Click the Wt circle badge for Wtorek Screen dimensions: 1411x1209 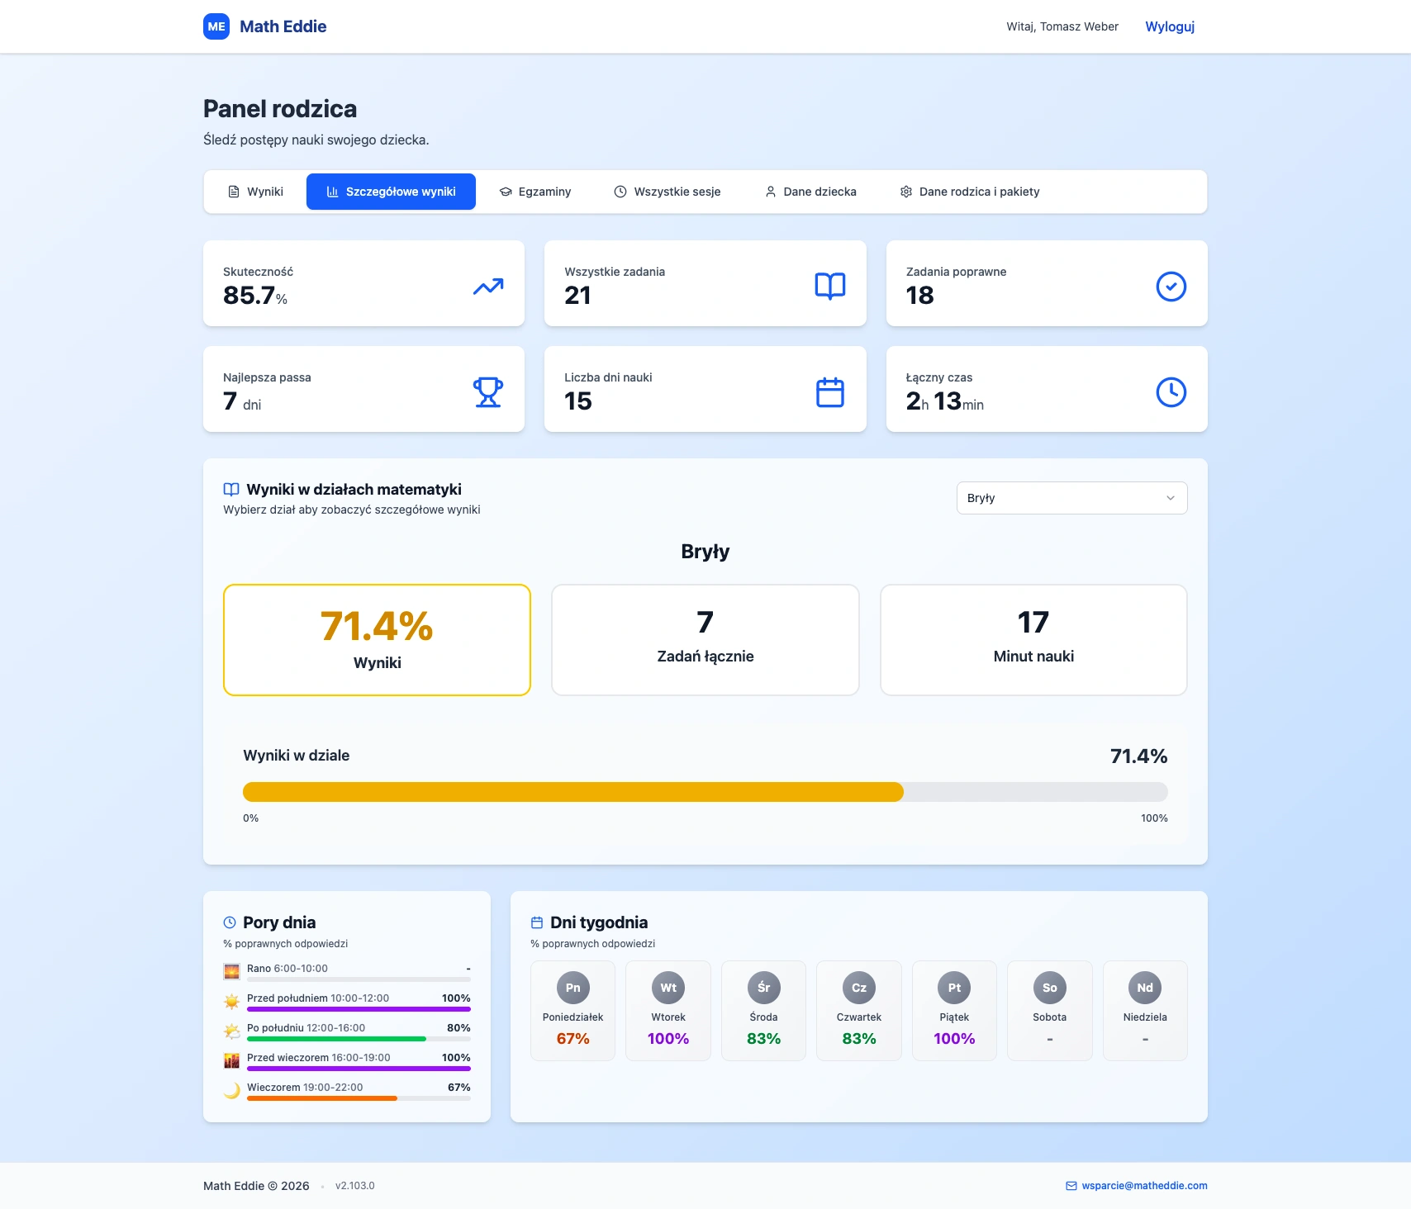(x=668, y=988)
